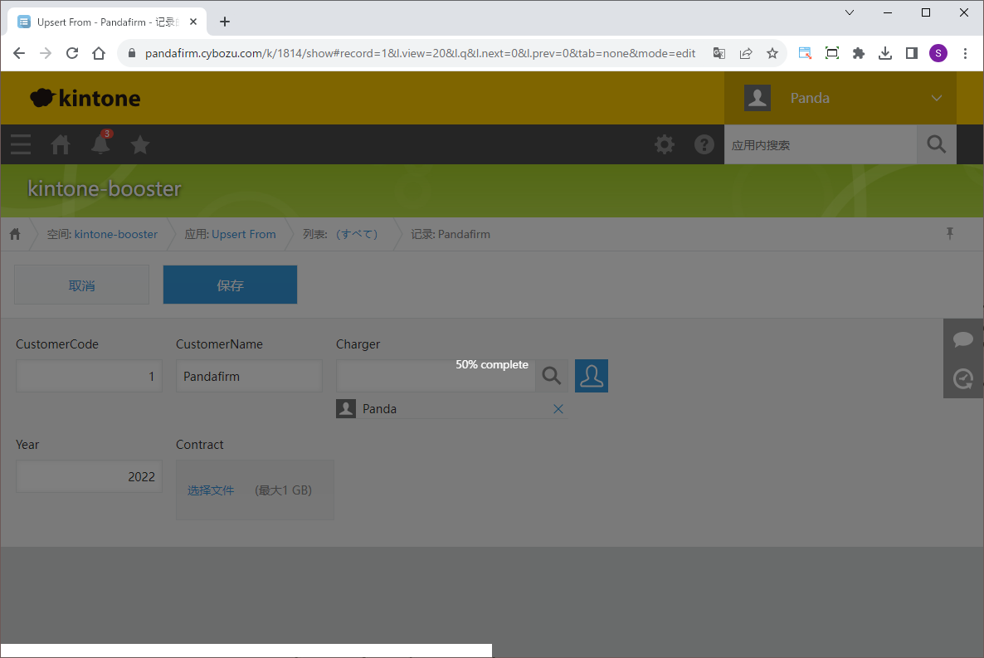Open user picker icon beside Charger

[x=592, y=376]
